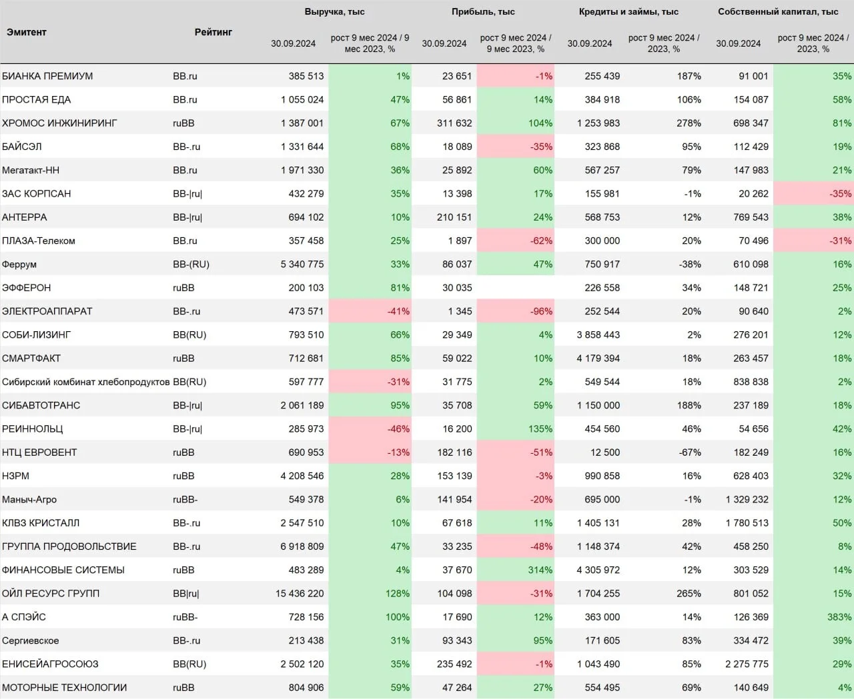The width and height of the screenshot is (854, 699).
Task: Select Феррум revenue "5 340 775"
Action: [302, 265]
